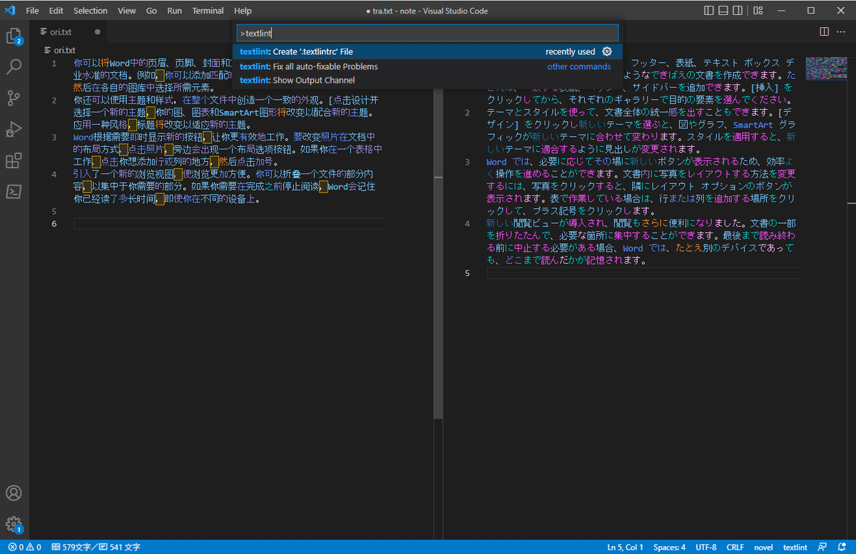The image size is (856, 554).
Task: Click the 579文字/541文字 character count
Action: tap(96, 548)
